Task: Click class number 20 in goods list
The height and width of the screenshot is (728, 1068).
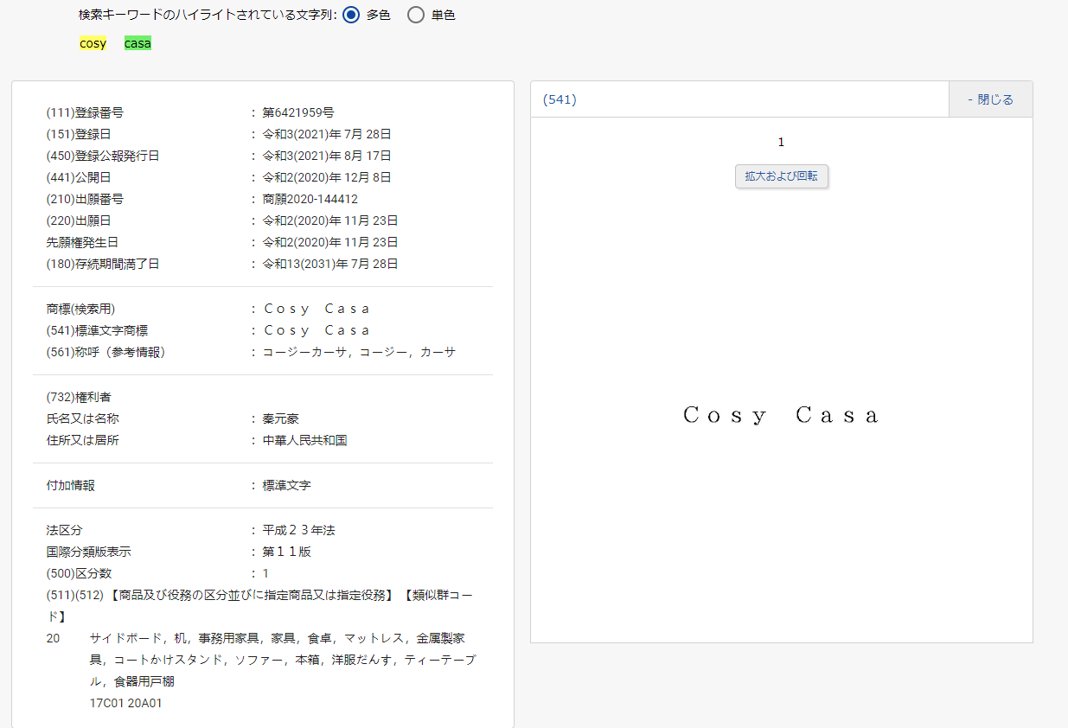Action: pos(53,638)
